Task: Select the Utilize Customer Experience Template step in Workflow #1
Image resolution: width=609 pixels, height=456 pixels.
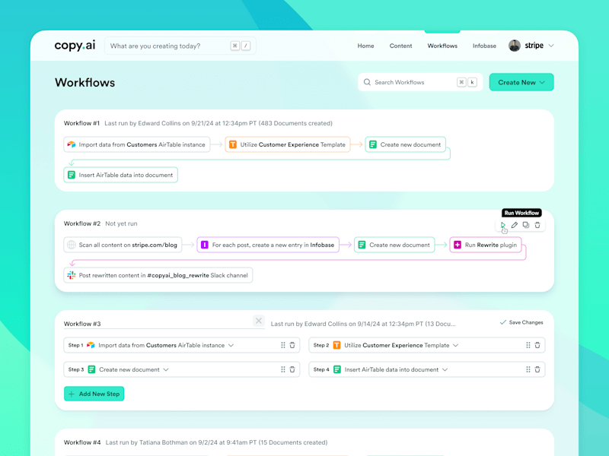Action: click(288, 144)
